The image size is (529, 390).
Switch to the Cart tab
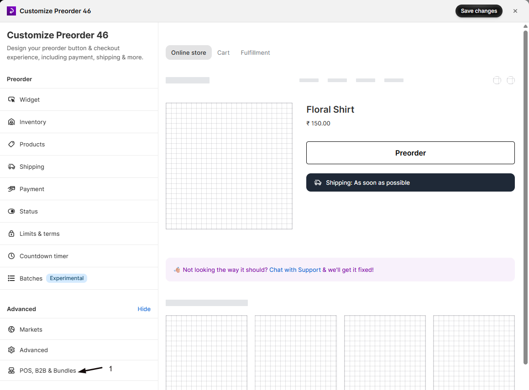coord(223,52)
